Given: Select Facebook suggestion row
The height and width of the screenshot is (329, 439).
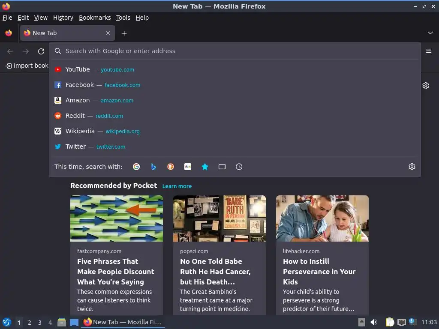Looking at the screenshot, I should click(235, 85).
